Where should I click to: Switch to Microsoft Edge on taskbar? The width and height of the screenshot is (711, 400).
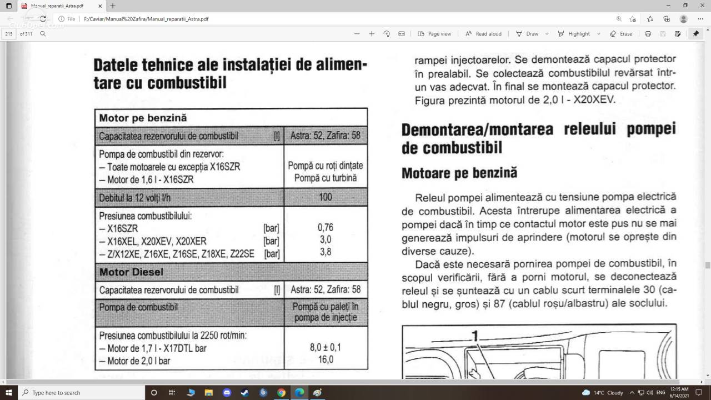299,392
